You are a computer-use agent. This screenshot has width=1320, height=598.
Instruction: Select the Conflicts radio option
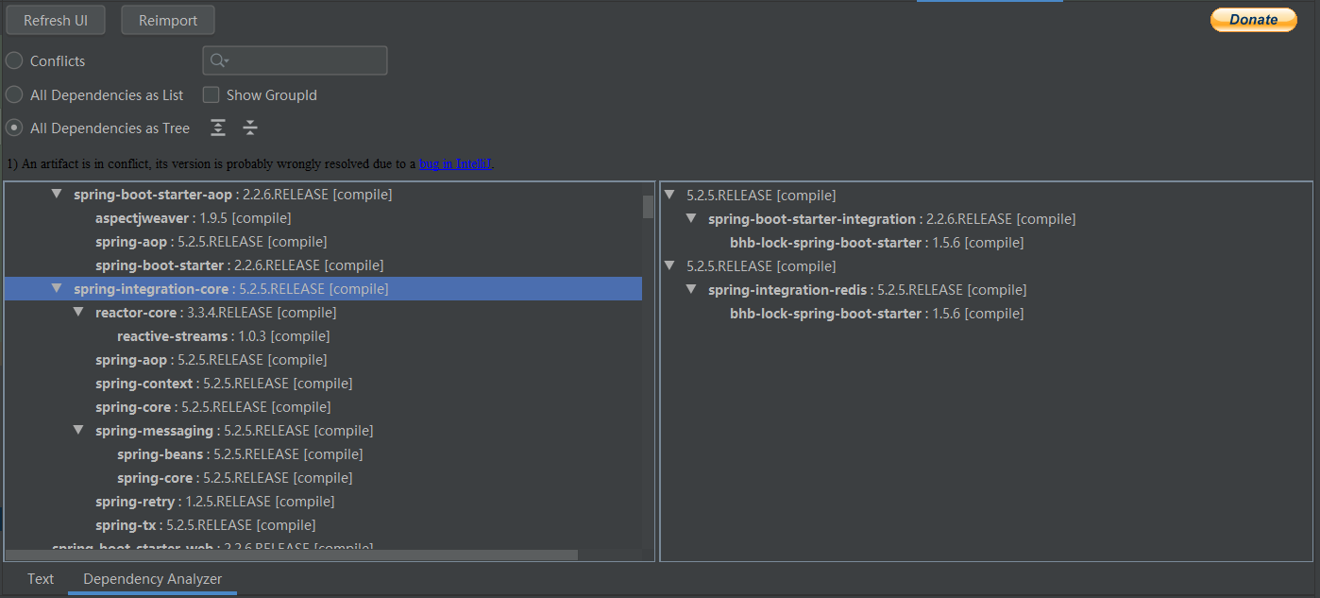15,60
